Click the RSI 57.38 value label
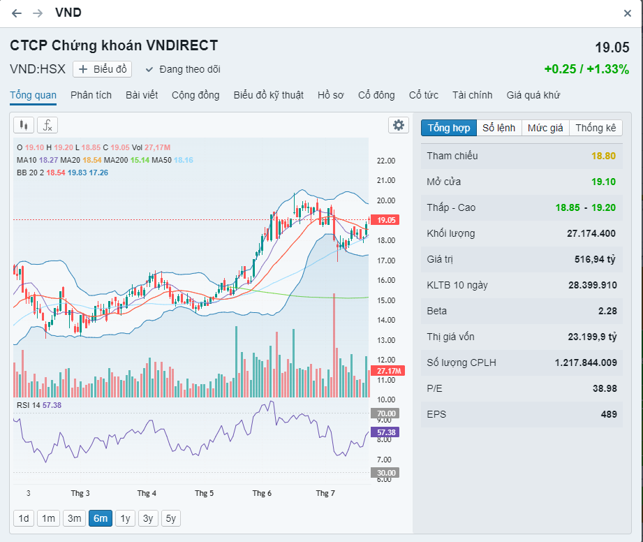Screen dimensions: 643x542 tap(386, 432)
